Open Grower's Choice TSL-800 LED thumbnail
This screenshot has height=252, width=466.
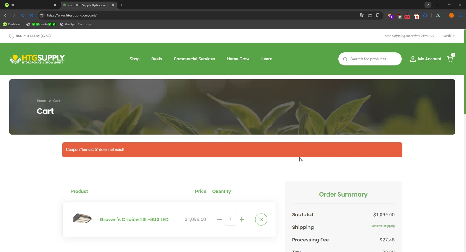click(x=82, y=219)
